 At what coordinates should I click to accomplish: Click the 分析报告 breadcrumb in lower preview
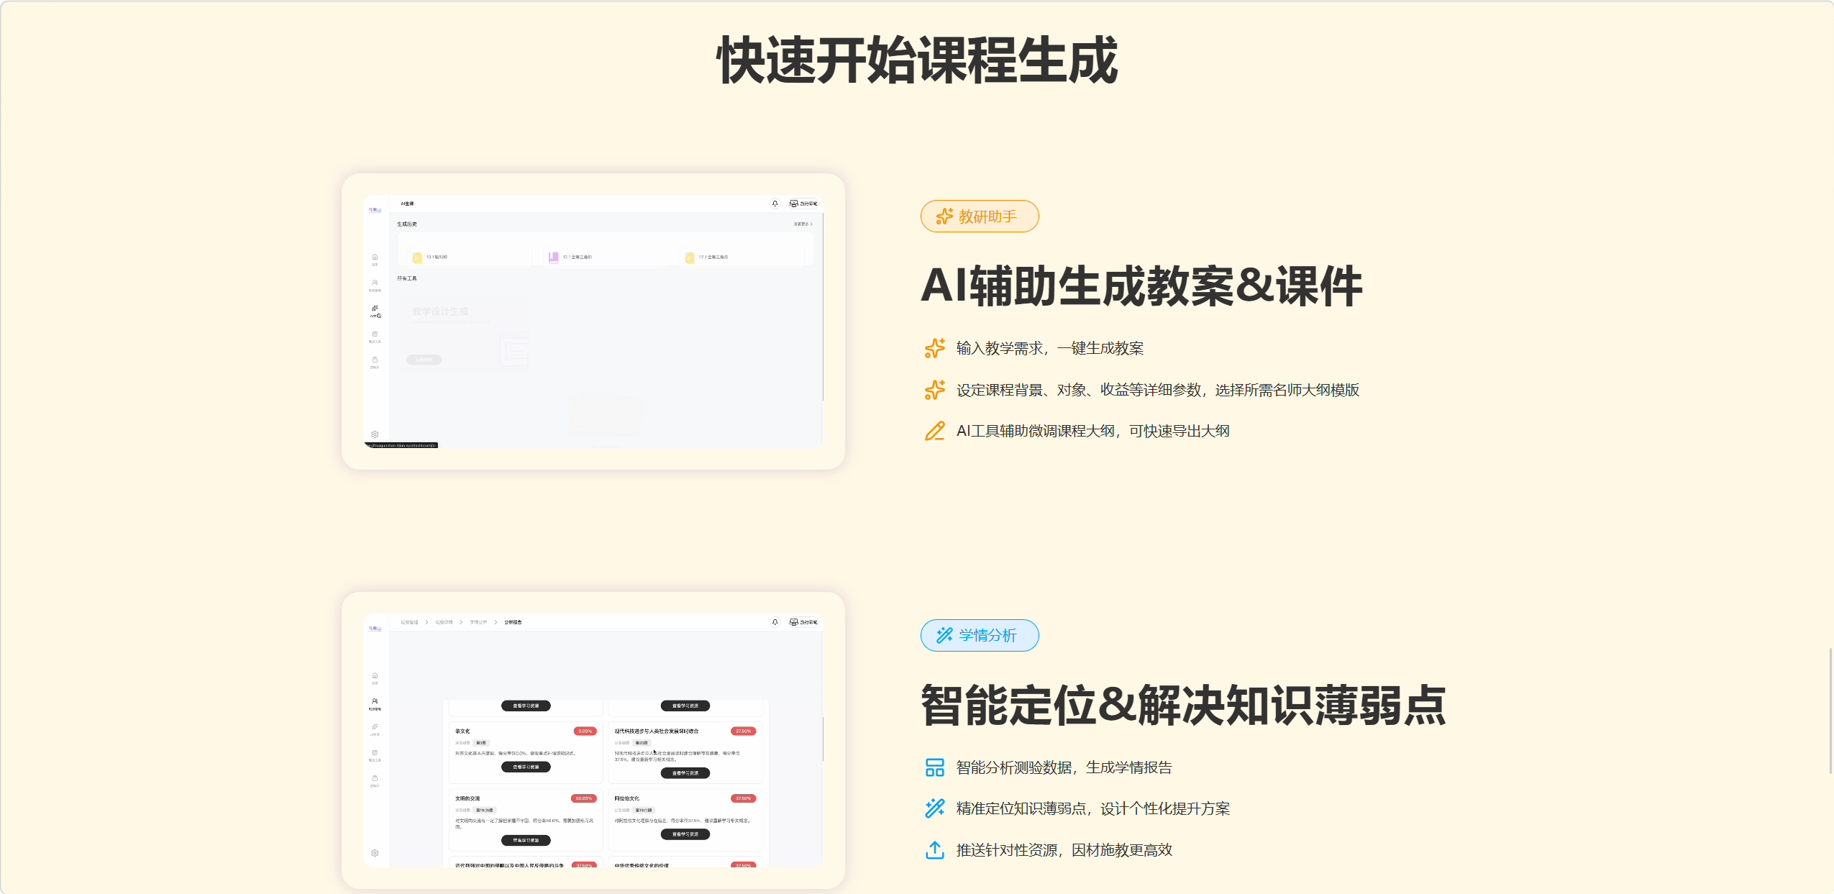point(513,622)
